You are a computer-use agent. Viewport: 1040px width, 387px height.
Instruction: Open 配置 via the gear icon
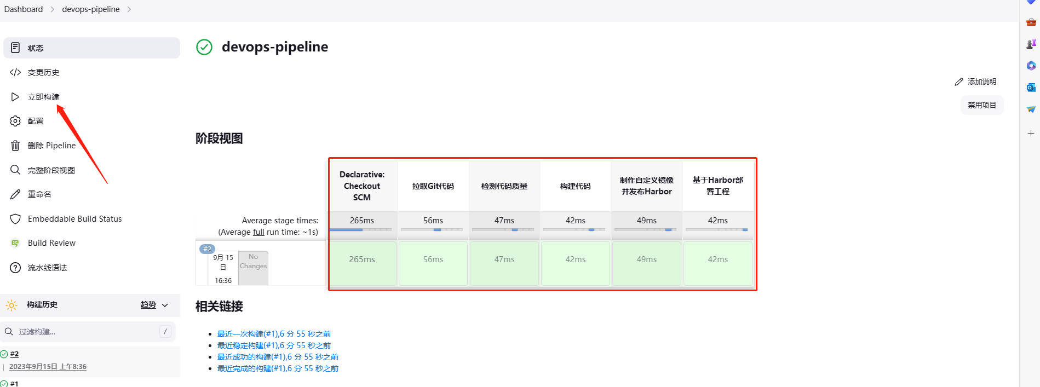(15, 121)
